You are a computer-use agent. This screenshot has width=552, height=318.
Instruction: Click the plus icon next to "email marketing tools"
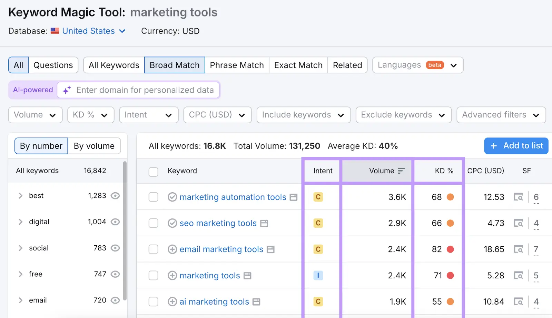point(172,249)
